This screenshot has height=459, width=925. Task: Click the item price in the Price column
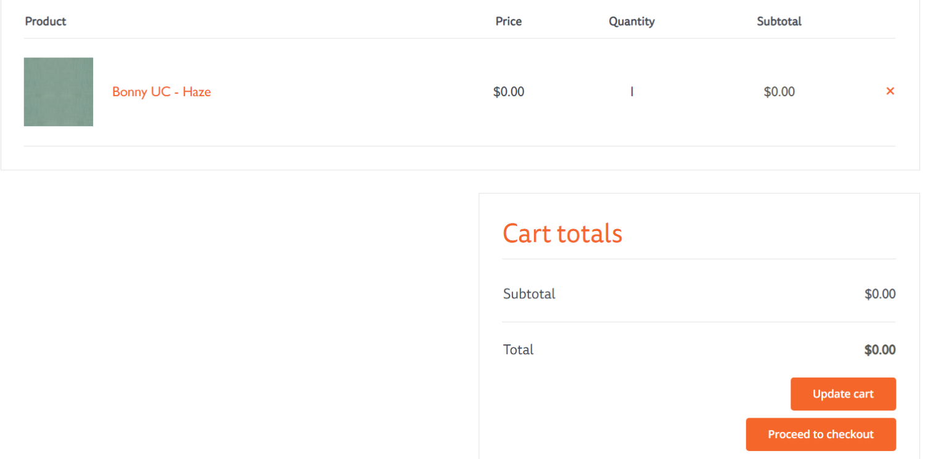[509, 92]
